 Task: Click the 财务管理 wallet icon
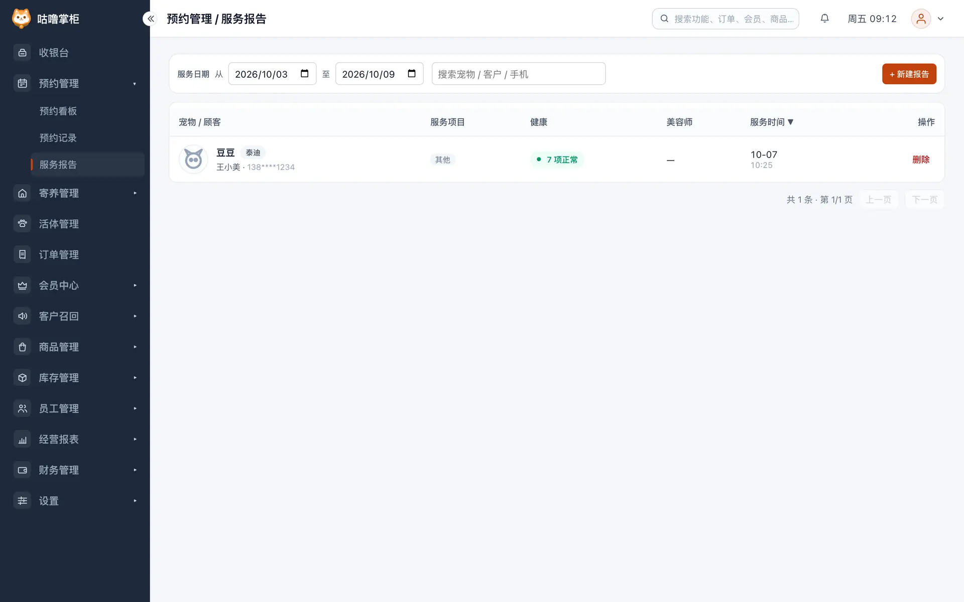(x=22, y=470)
